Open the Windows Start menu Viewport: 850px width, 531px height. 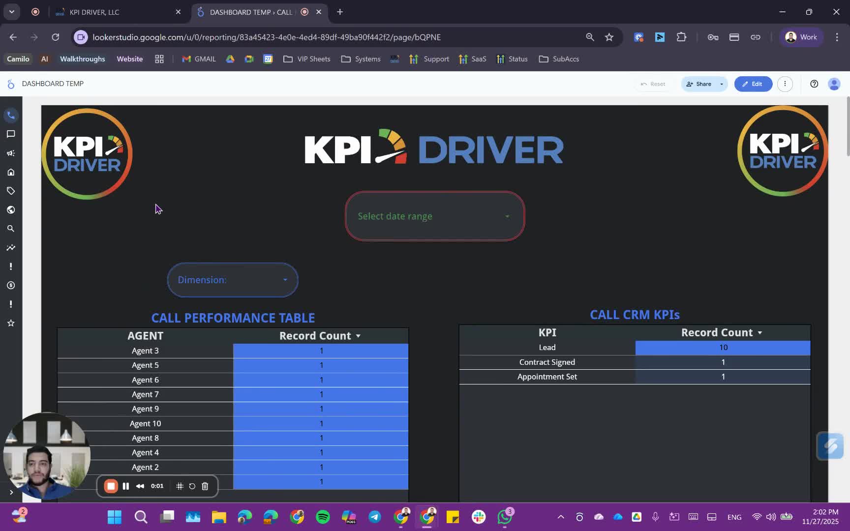115,517
